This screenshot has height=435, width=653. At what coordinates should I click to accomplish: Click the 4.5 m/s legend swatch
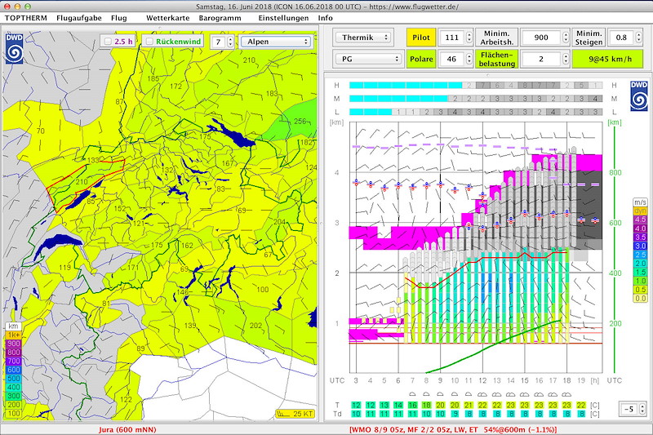click(x=640, y=220)
